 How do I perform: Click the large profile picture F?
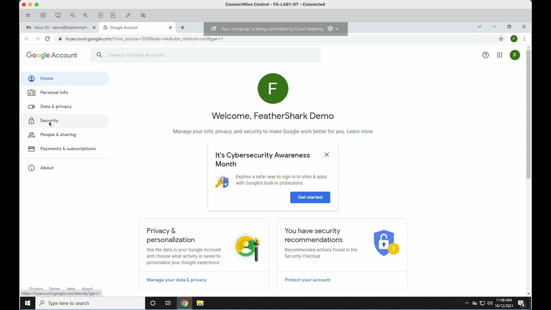[273, 89]
